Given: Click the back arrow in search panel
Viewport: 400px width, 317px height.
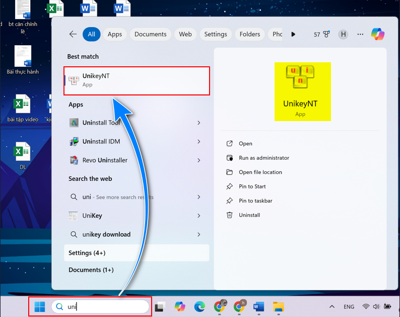Looking at the screenshot, I should click(x=73, y=34).
